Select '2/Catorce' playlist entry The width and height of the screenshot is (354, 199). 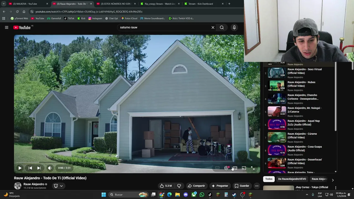coord(299,112)
